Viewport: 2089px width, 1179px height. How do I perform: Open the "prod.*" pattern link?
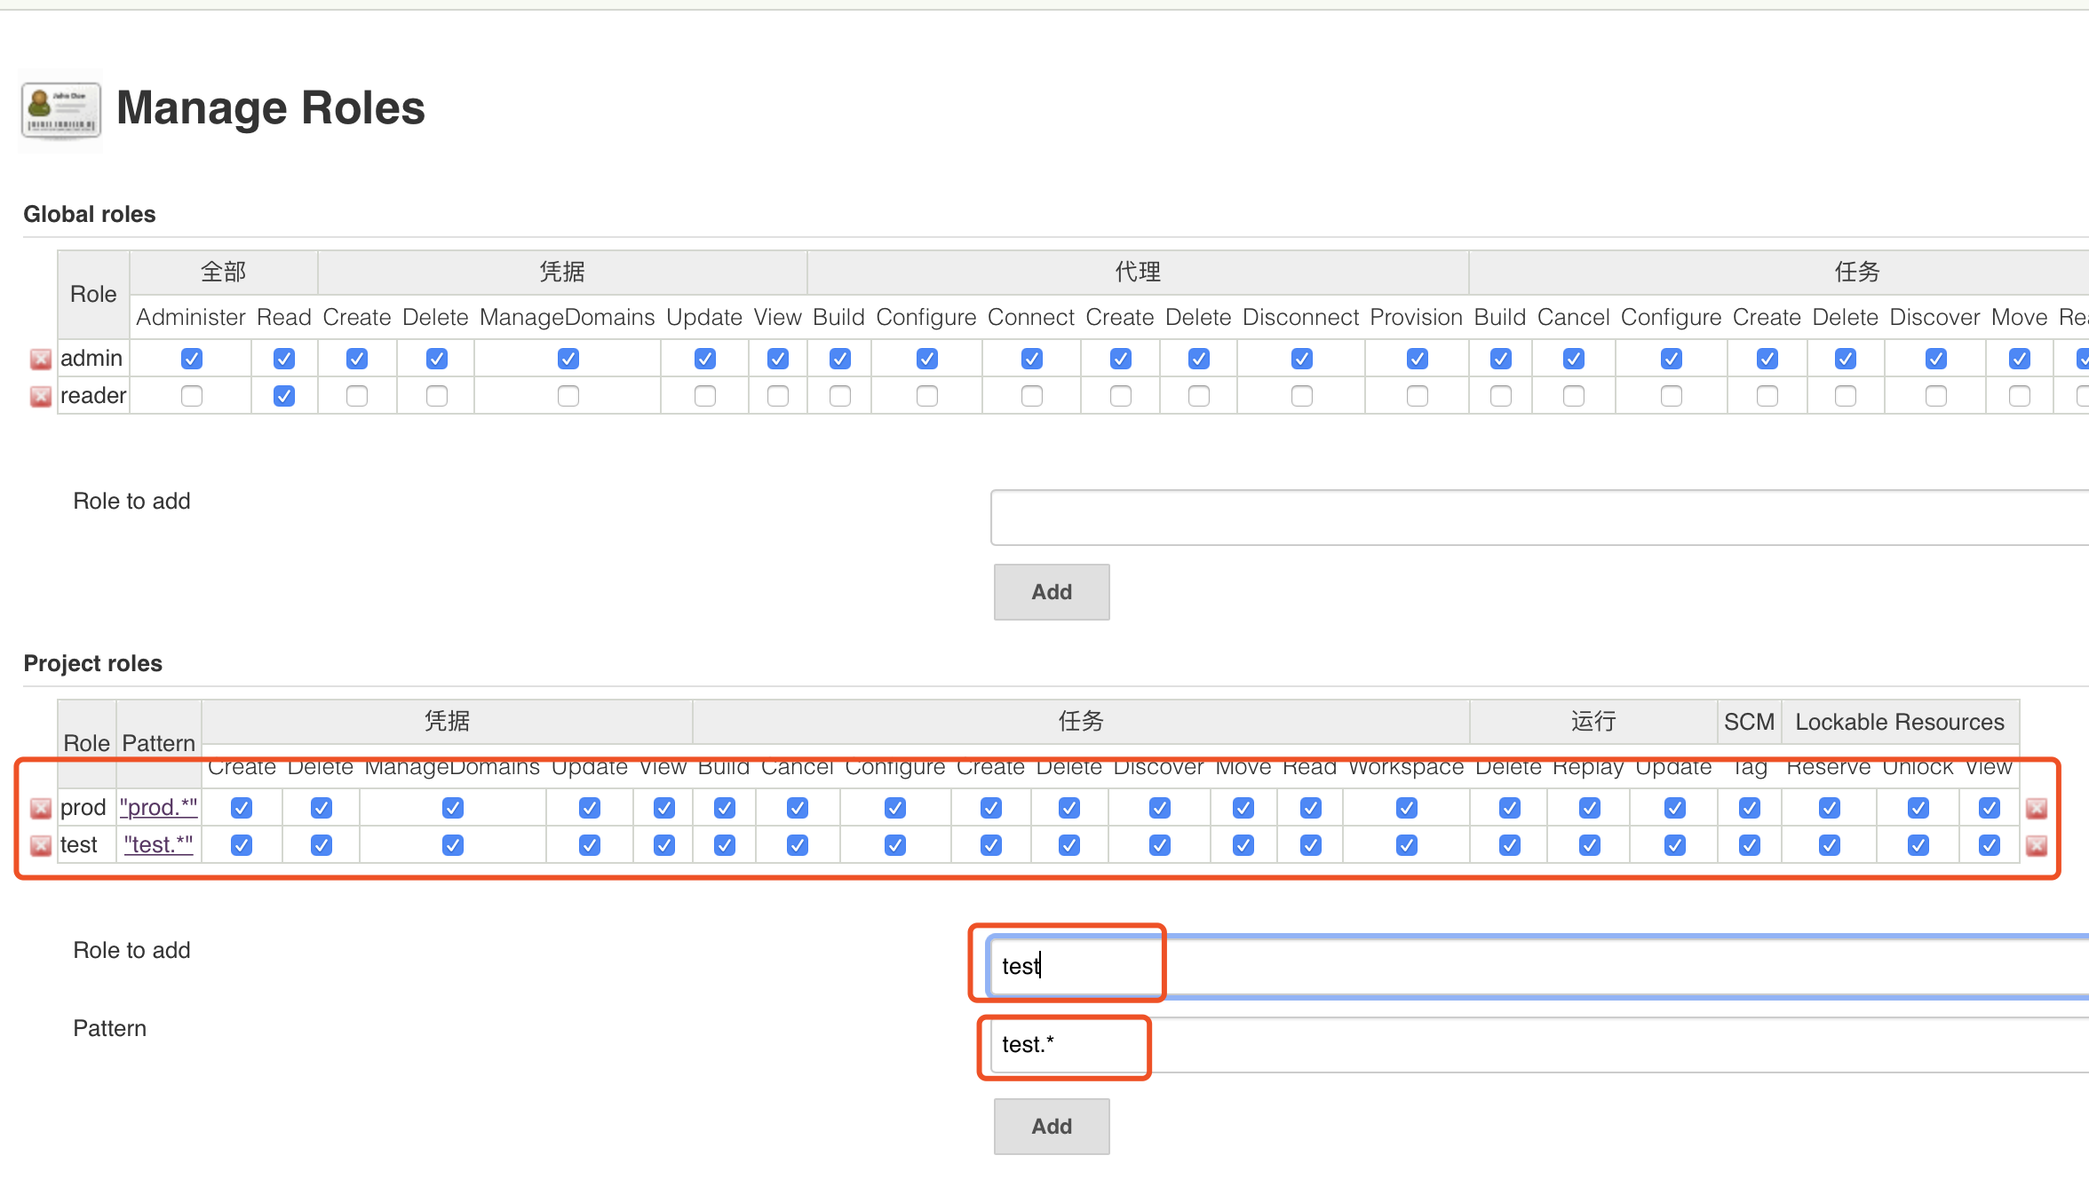pos(159,808)
